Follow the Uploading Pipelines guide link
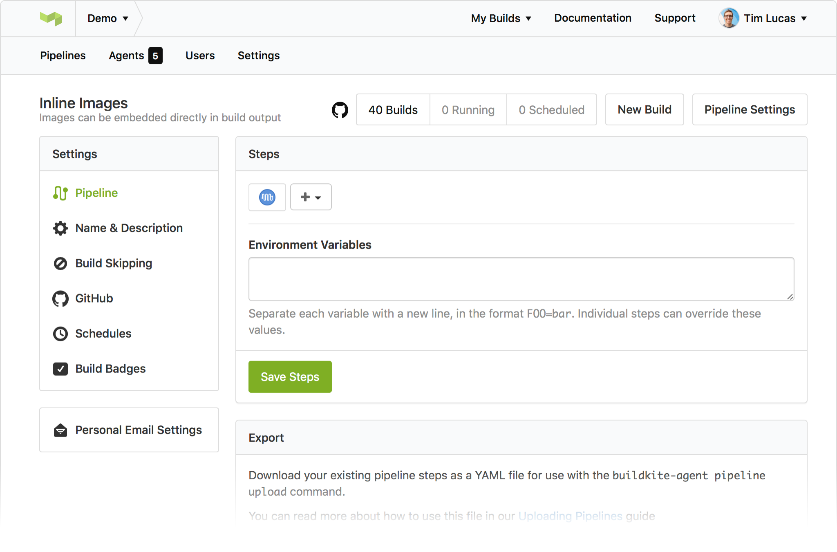 [570, 516]
